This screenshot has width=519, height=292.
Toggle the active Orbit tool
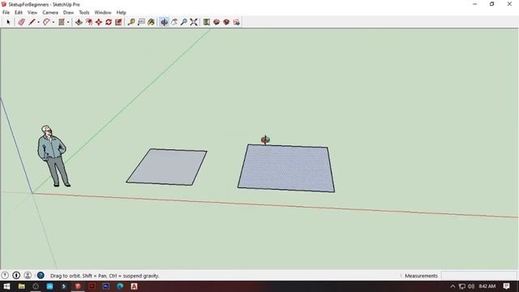[164, 22]
